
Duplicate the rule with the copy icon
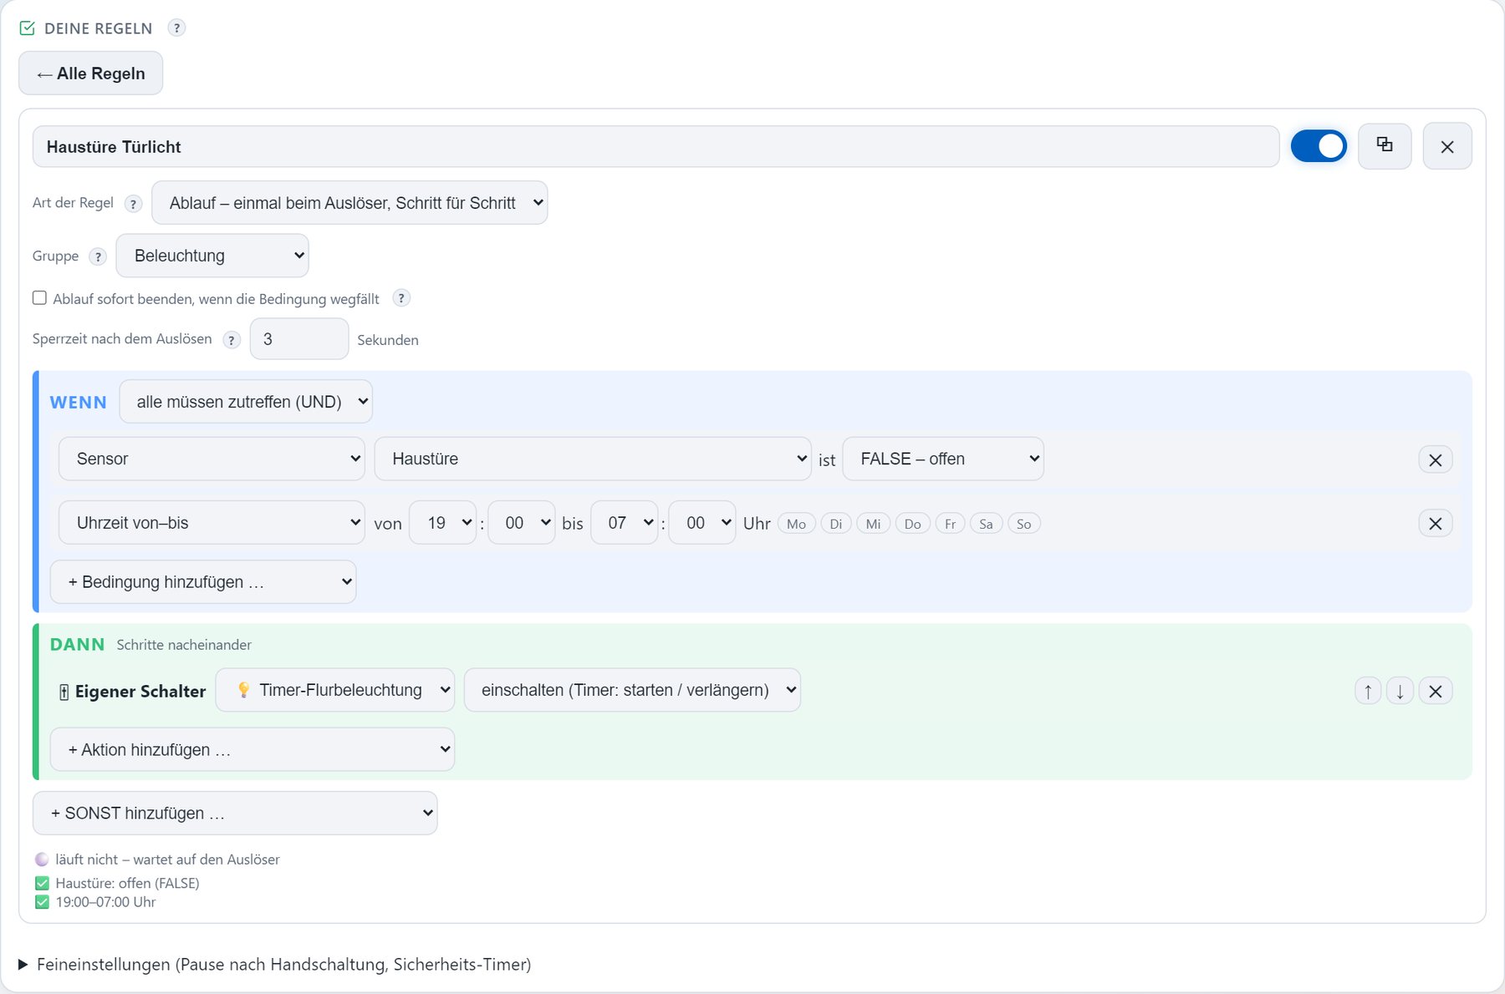coord(1385,146)
